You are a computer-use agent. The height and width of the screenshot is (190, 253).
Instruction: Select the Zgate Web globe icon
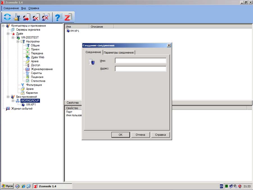(28, 57)
